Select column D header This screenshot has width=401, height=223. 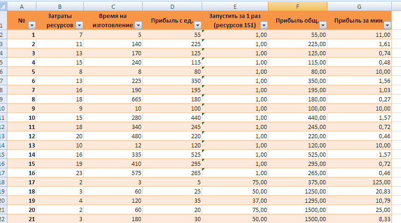tap(172, 6)
